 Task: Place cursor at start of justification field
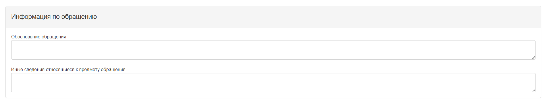point(15,45)
